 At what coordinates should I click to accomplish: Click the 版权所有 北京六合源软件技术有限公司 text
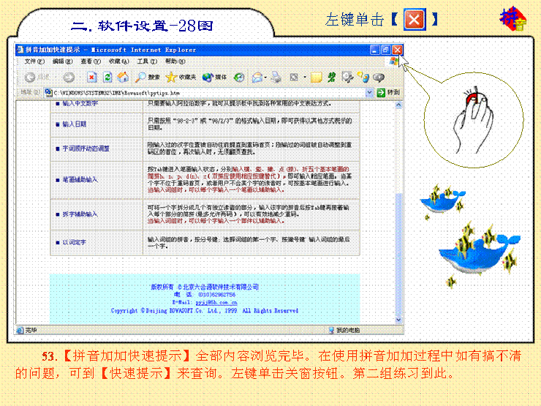pos(205,287)
